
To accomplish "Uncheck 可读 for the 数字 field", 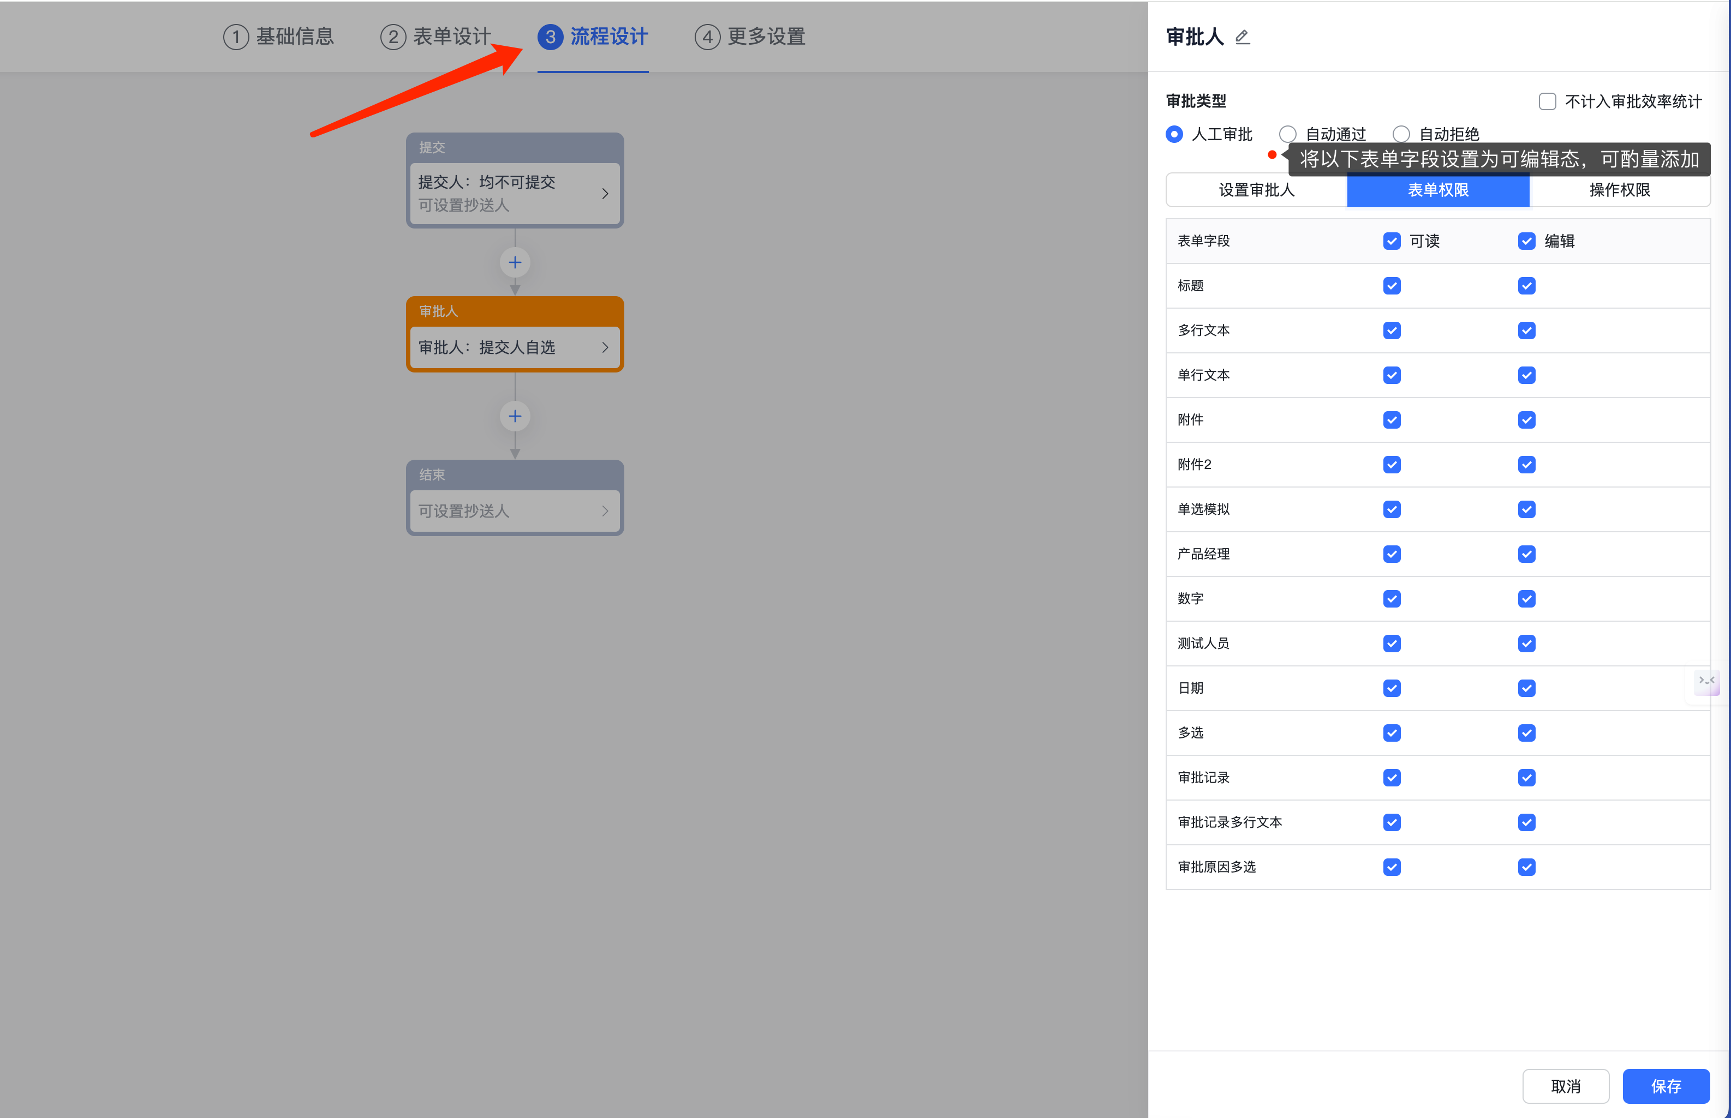I will 1392,599.
